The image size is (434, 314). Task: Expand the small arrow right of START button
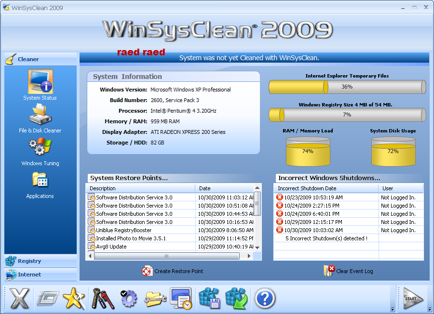(x=430, y=309)
